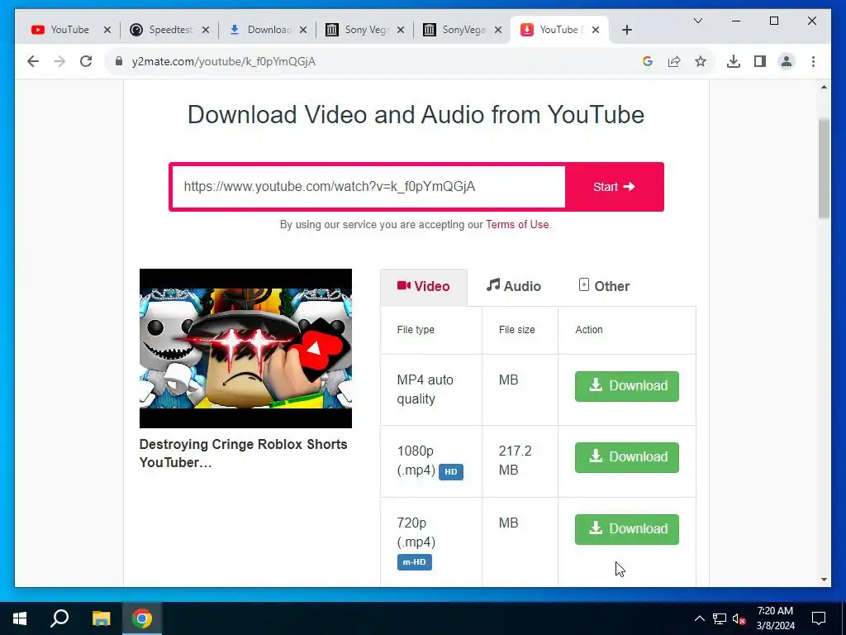Download MP4 auto quality
The image size is (846, 635).
coord(626,386)
